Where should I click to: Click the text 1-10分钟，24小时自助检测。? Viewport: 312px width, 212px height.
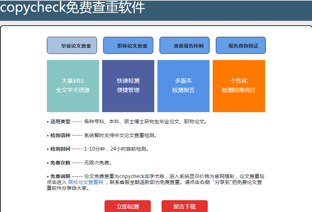pos(116,149)
